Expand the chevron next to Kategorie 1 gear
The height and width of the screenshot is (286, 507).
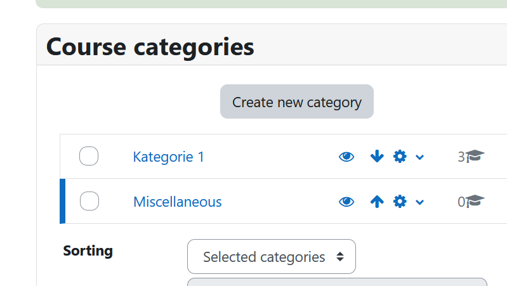419,157
